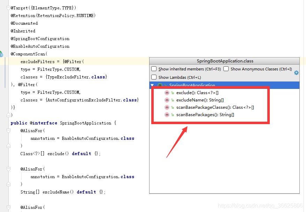This screenshot has height=212, width=306.
Task: Click @Retention(RetentionPolicy.RUNTIME) line
Action: [x=53, y=15]
